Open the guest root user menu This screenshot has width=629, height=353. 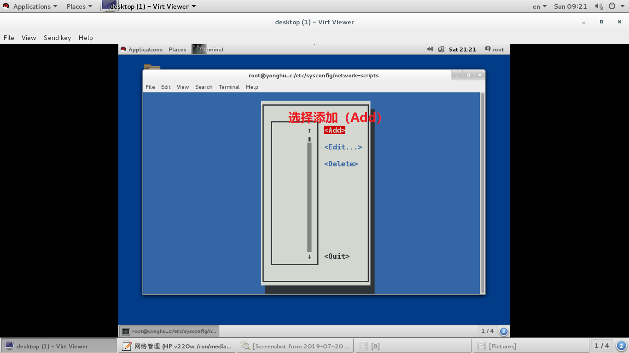(495, 49)
